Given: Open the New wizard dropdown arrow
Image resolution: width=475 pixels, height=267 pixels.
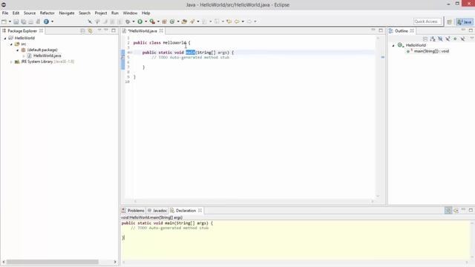Looking at the screenshot, I should [10, 22].
